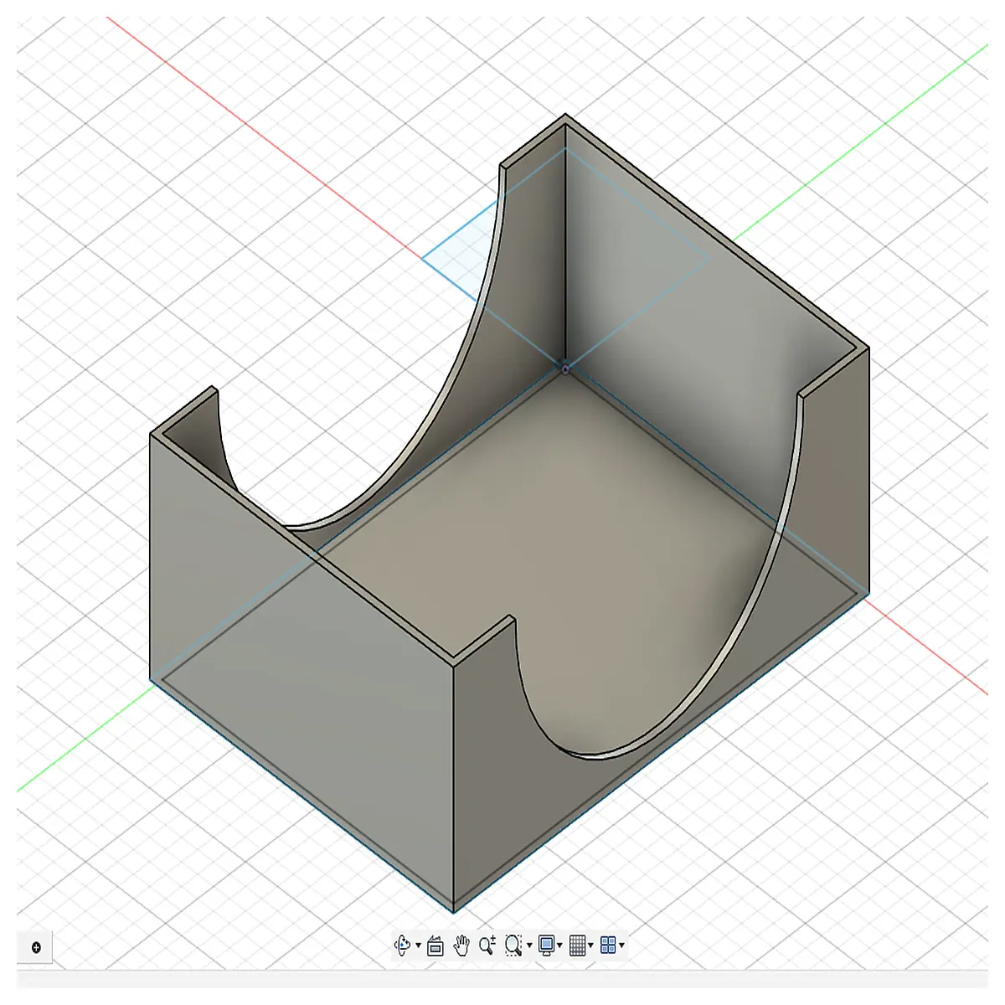The image size is (1005, 1005).
Task: Open the Orbit type dropdown arrow
Action: (418, 946)
